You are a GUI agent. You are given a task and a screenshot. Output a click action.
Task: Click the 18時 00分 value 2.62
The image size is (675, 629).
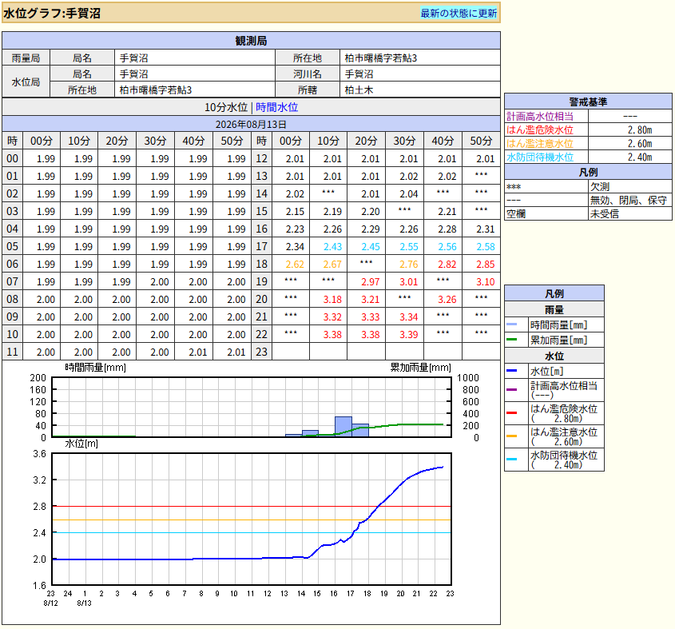click(295, 264)
